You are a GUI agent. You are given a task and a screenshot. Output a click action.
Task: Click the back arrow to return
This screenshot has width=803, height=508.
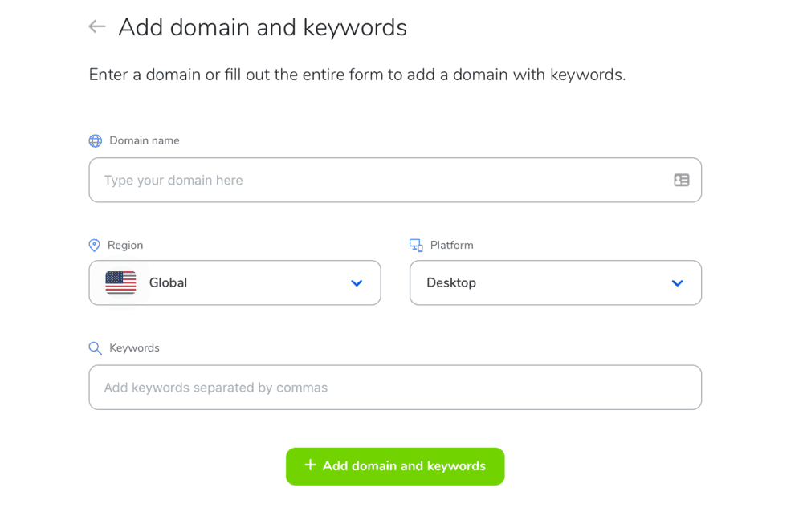pos(96,26)
